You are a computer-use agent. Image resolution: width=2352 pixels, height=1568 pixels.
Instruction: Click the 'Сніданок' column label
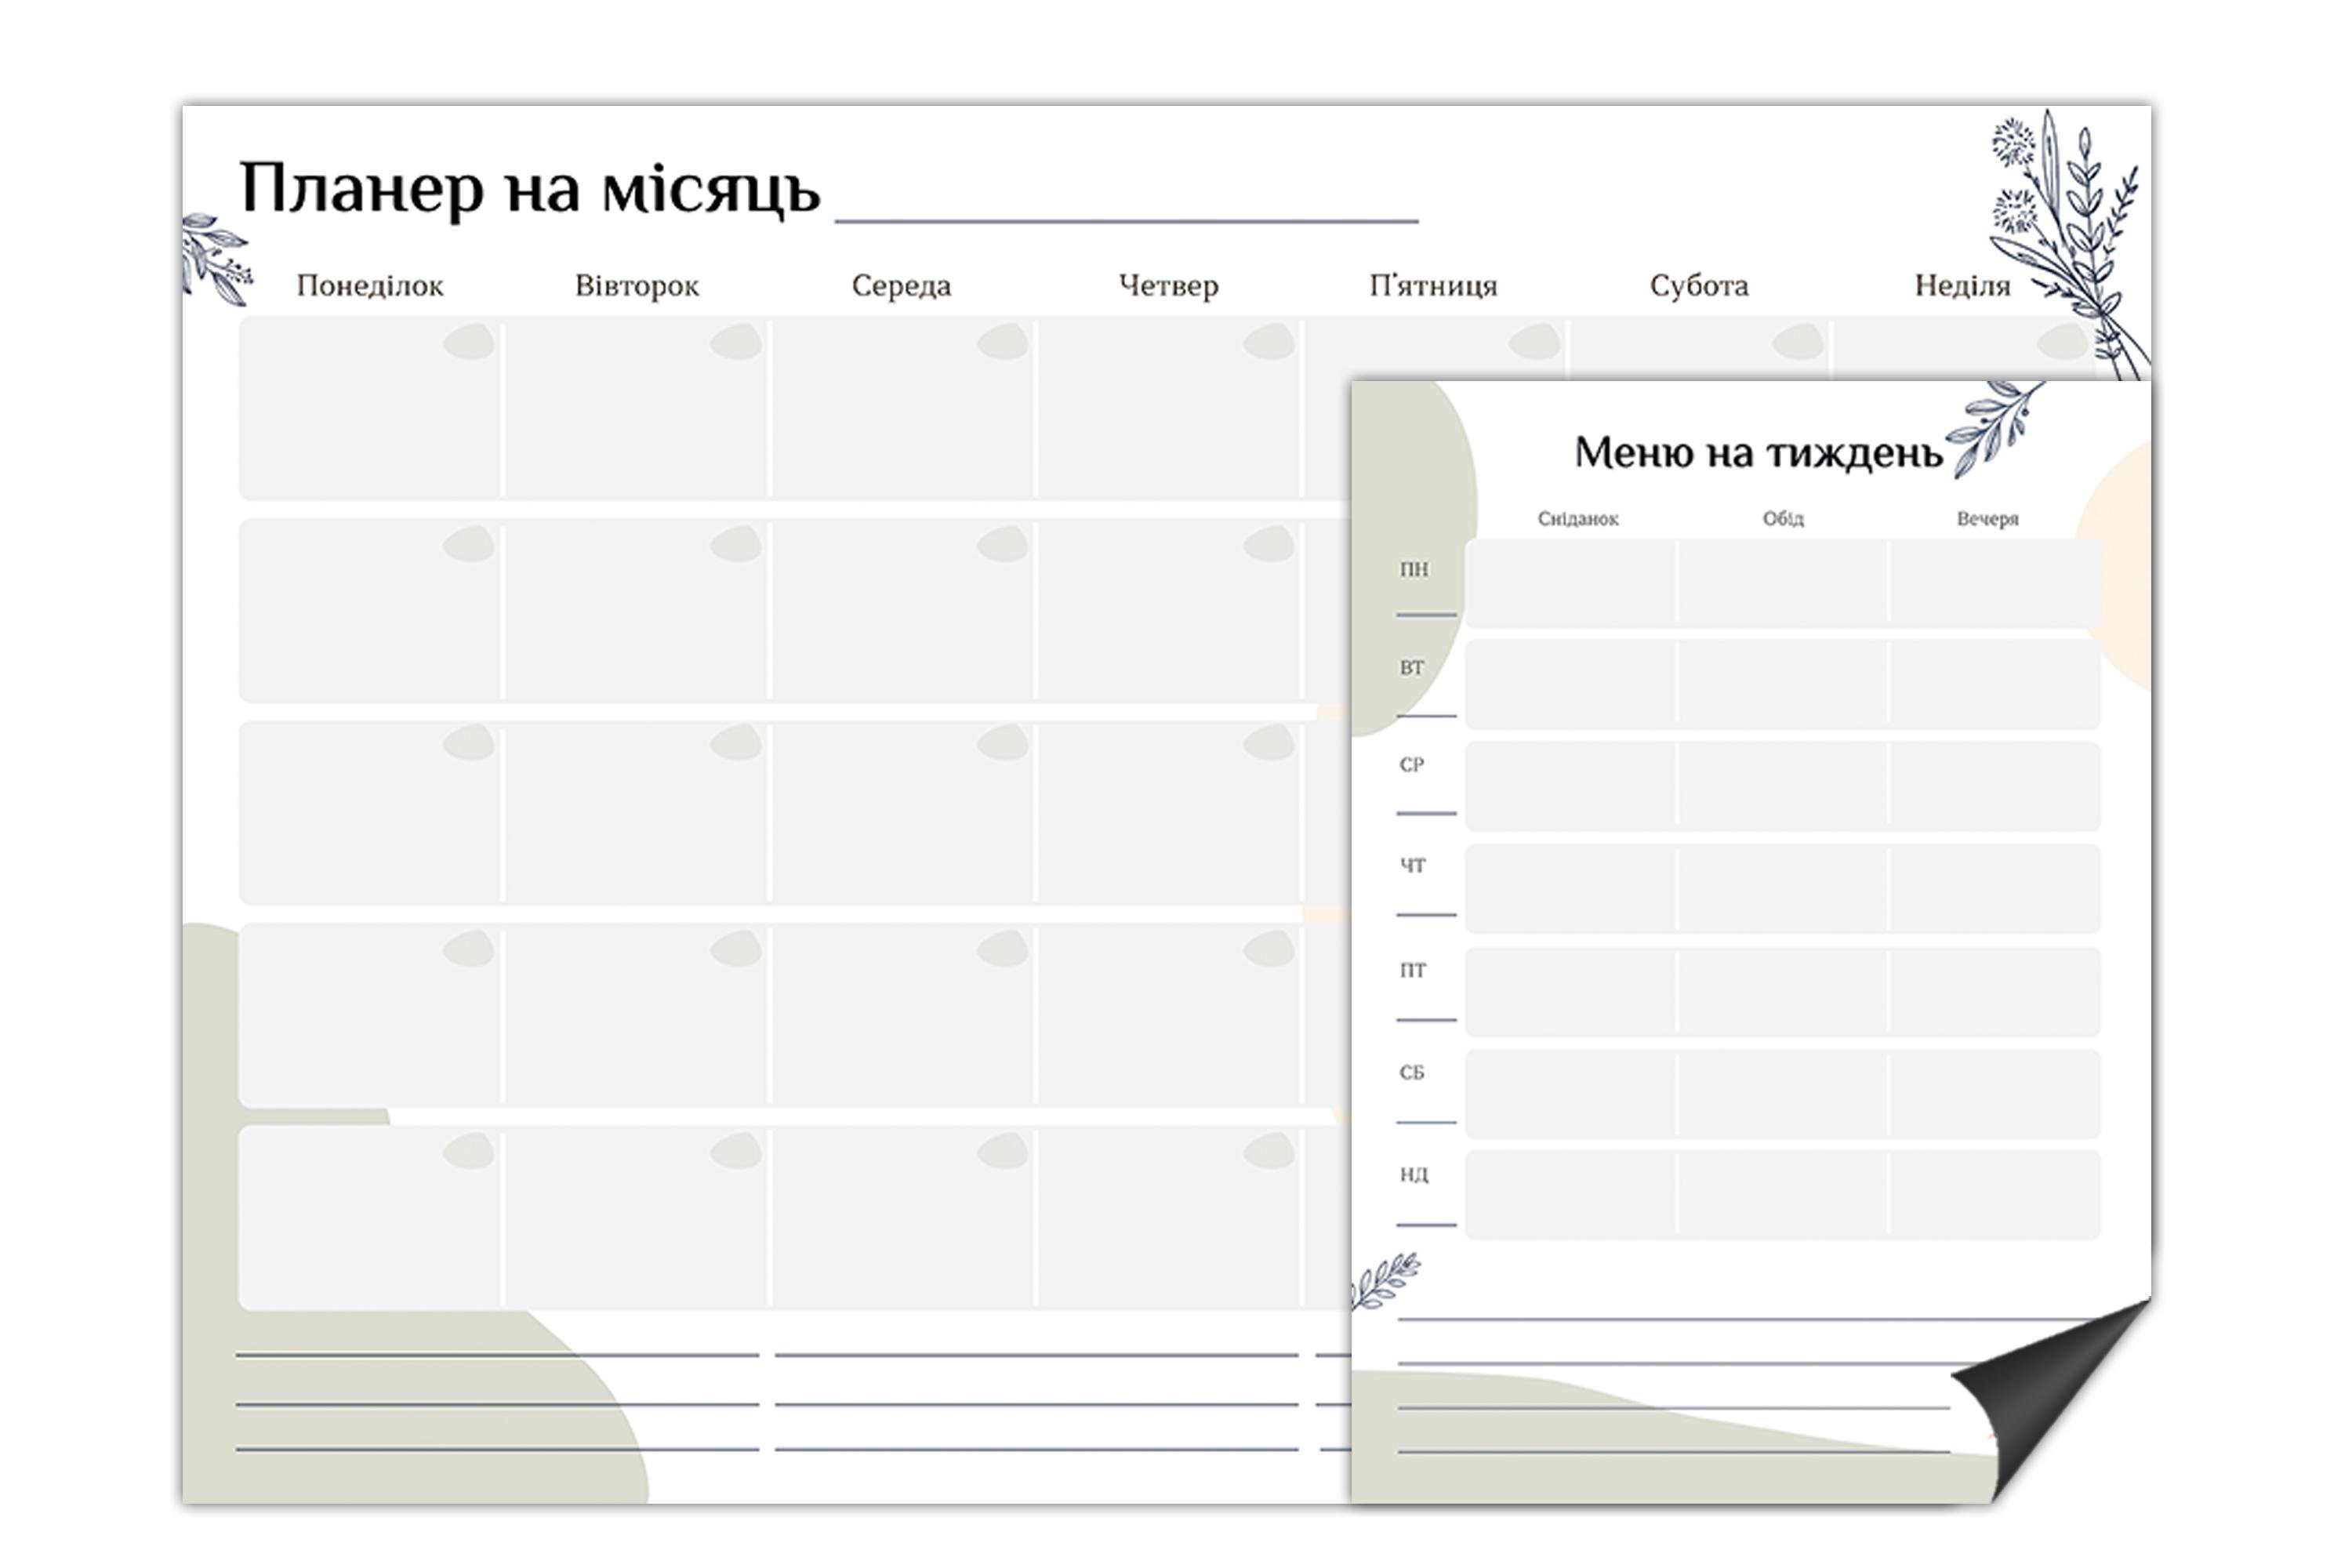[1578, 518]
